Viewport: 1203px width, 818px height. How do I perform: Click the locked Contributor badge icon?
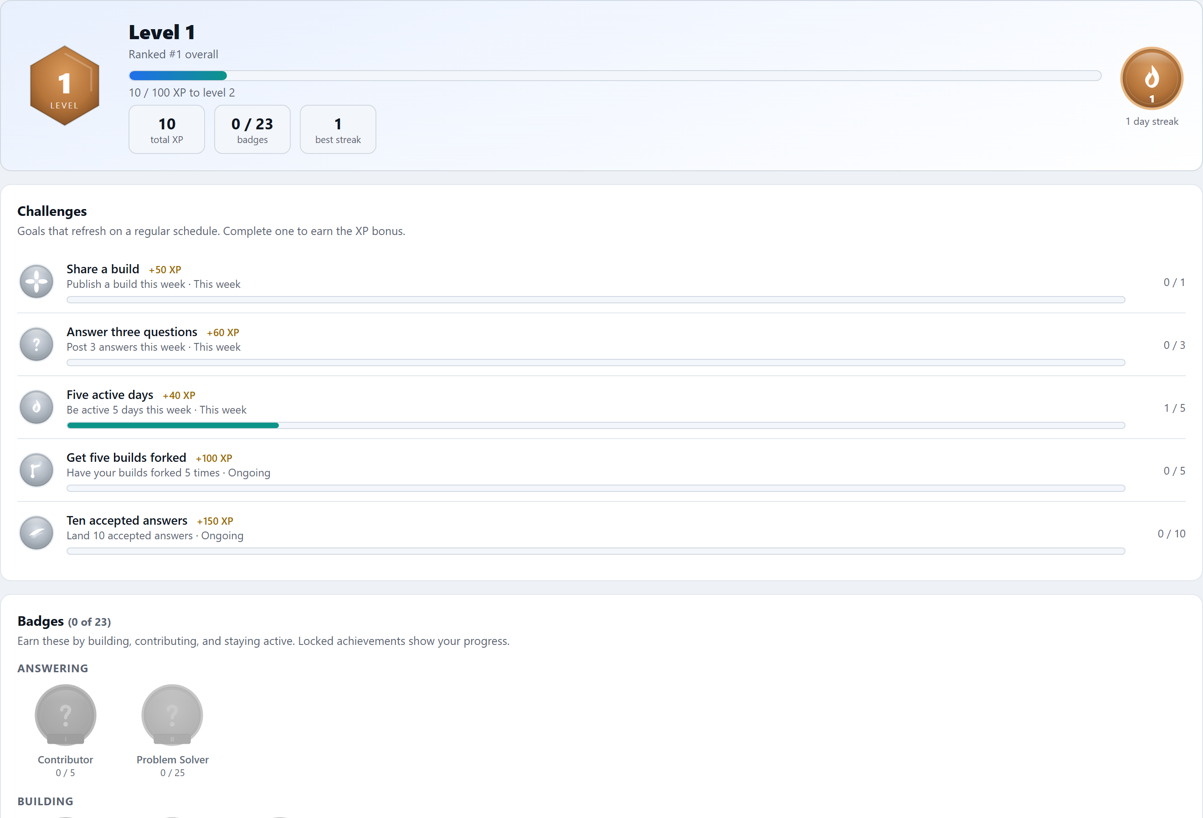click(x=65, y=715)
